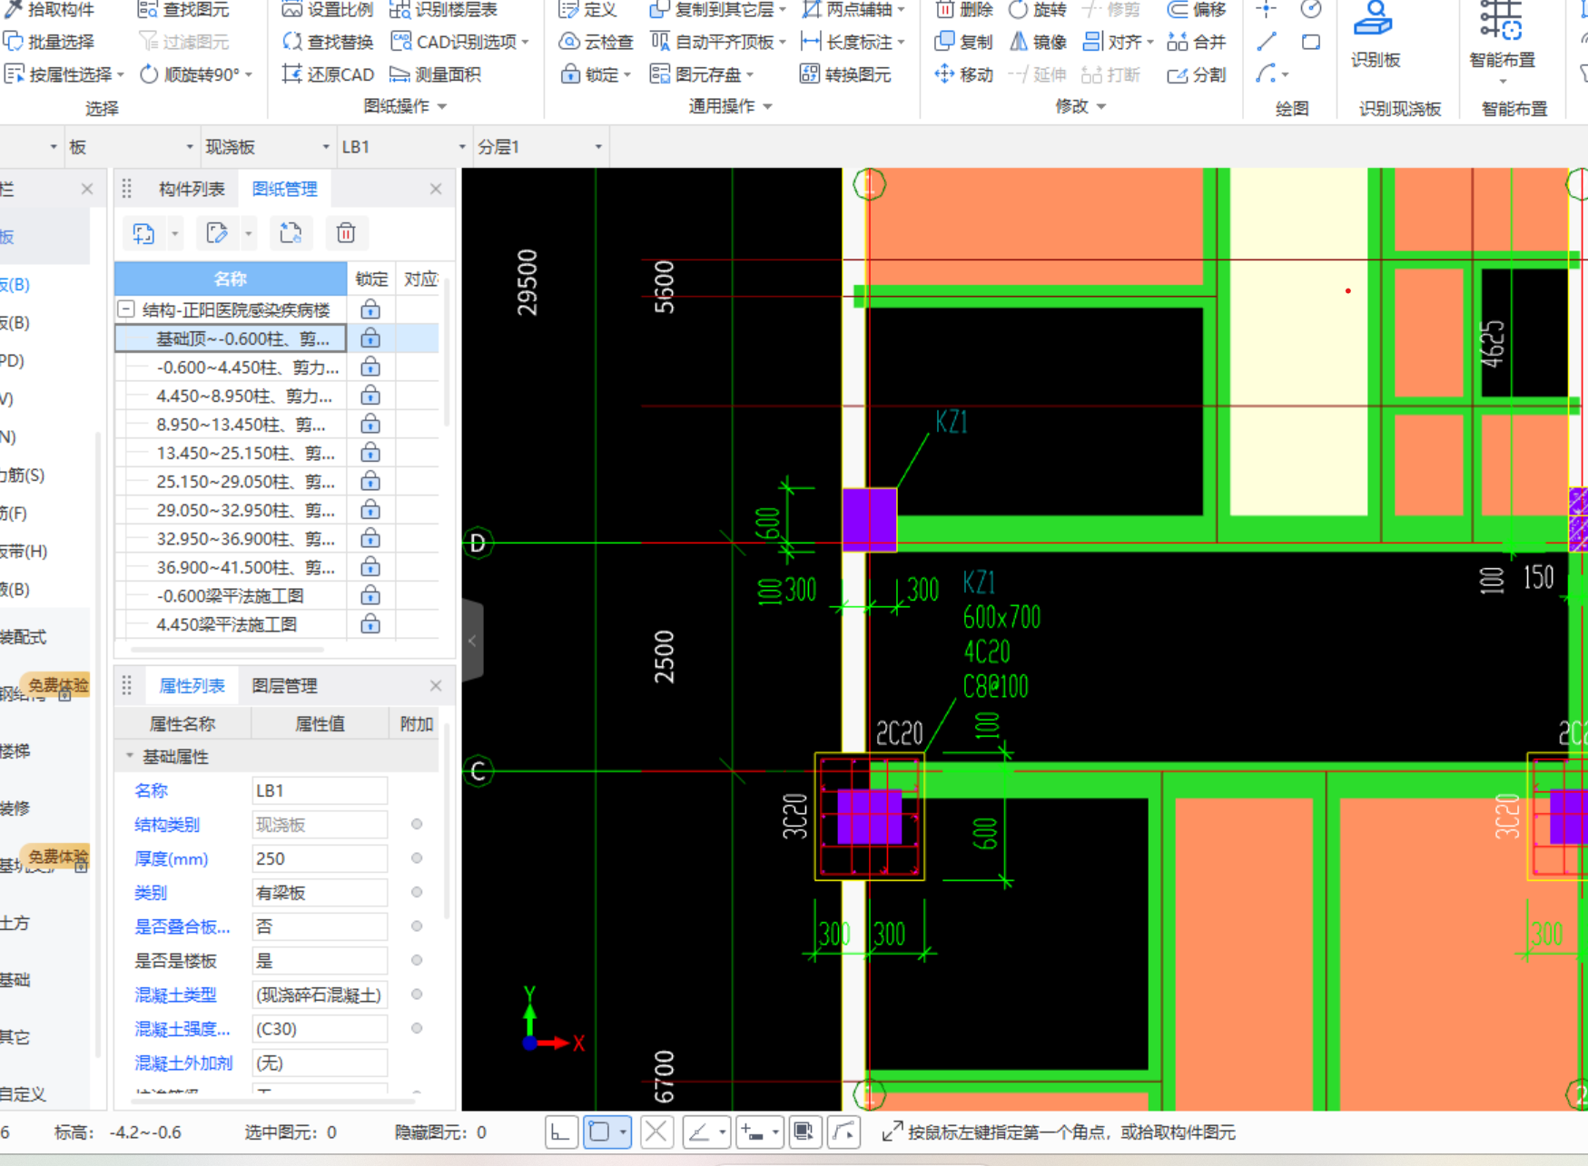Click the 合并 merge tool
The height and width of the screenshot is (1166, 1588).
click(x=1197, y=42)
